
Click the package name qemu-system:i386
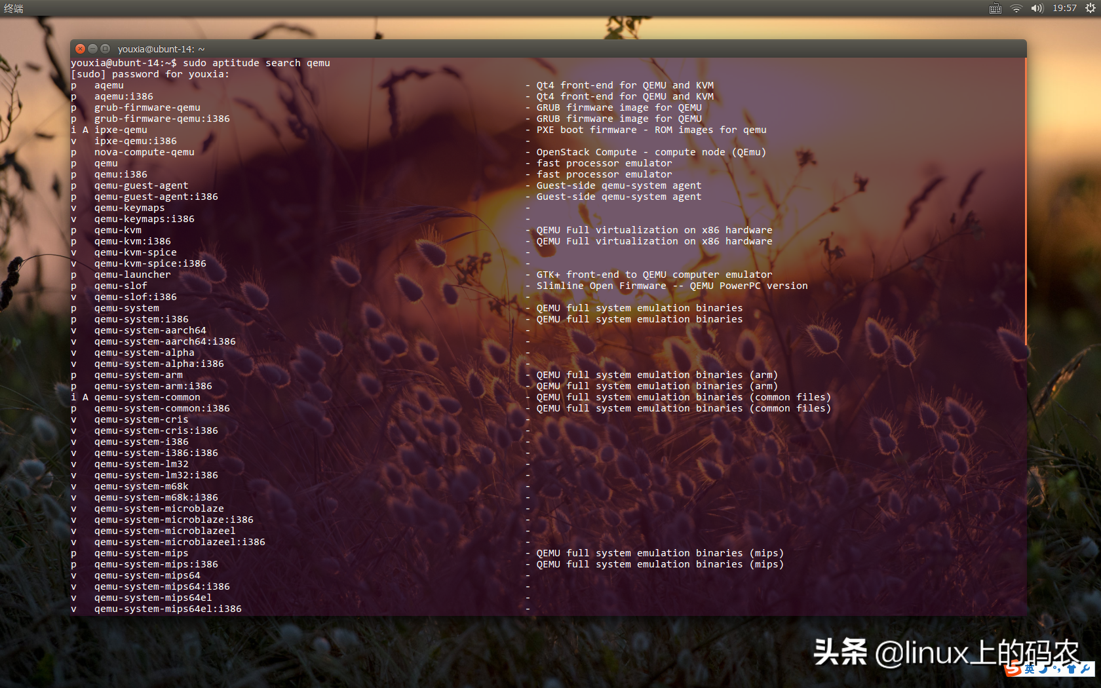point(142,319)
